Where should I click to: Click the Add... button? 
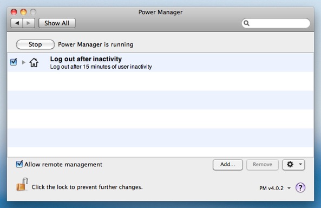228,165
